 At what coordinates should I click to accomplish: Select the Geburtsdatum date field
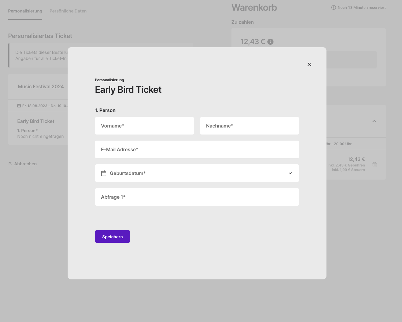(197, 173)
